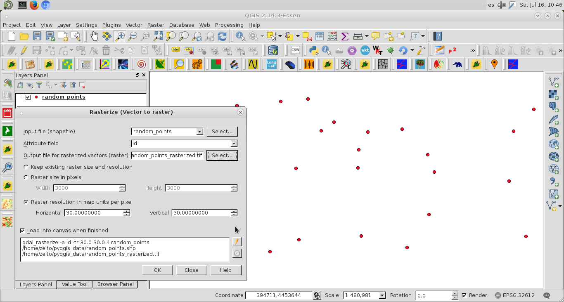Toggle the Render checkbox in status bar
Image resolution: width=564 pixels, height=302 pixels.
(464, 295)
